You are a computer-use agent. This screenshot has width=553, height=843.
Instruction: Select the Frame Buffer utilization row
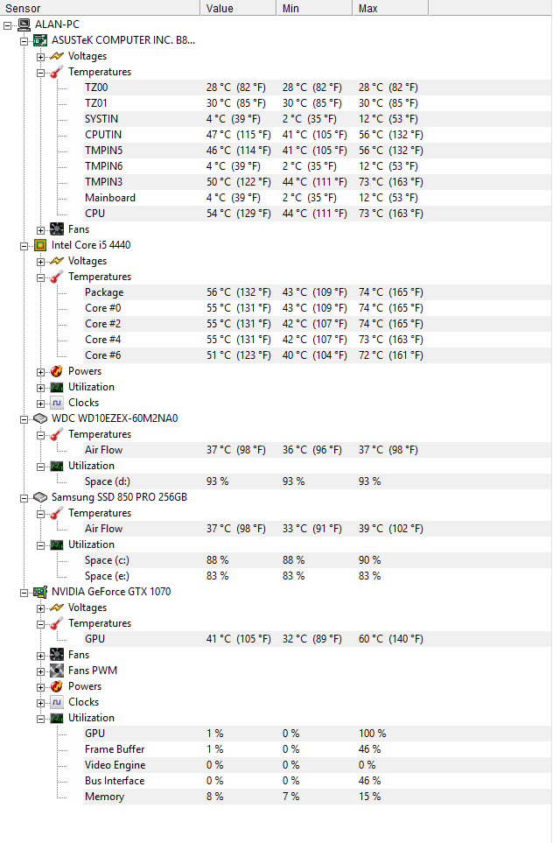pyautogui.click(x=115, y=749)
